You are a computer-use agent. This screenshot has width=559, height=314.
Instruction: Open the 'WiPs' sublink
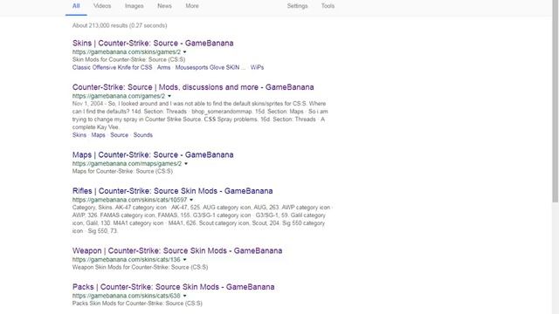pos(257,67)
